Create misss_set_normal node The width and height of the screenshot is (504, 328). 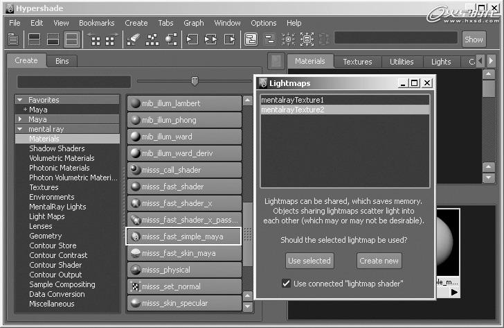coord(184,286)
